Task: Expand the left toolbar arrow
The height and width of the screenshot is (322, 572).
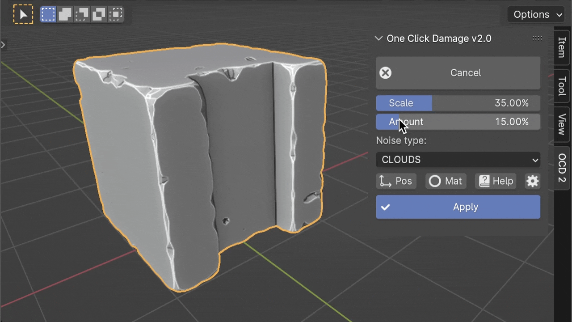Action: pyautogui.click(x=3, y=44)
